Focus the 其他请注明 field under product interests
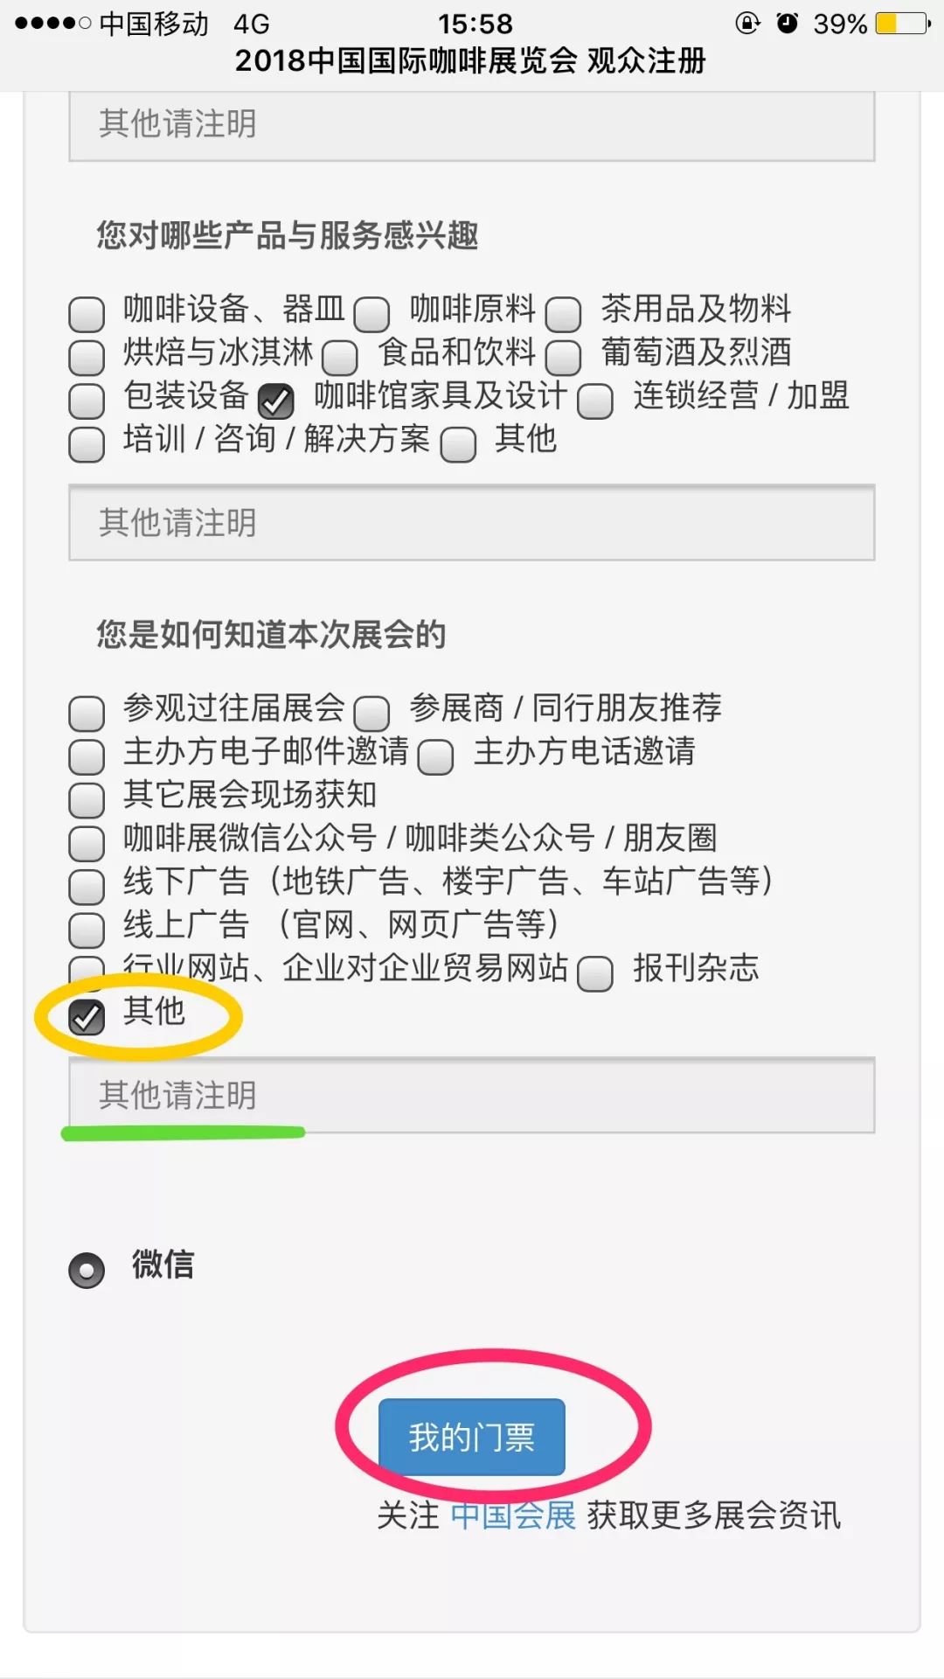Viewport: 944px width, 1679px height. point(472,523)
